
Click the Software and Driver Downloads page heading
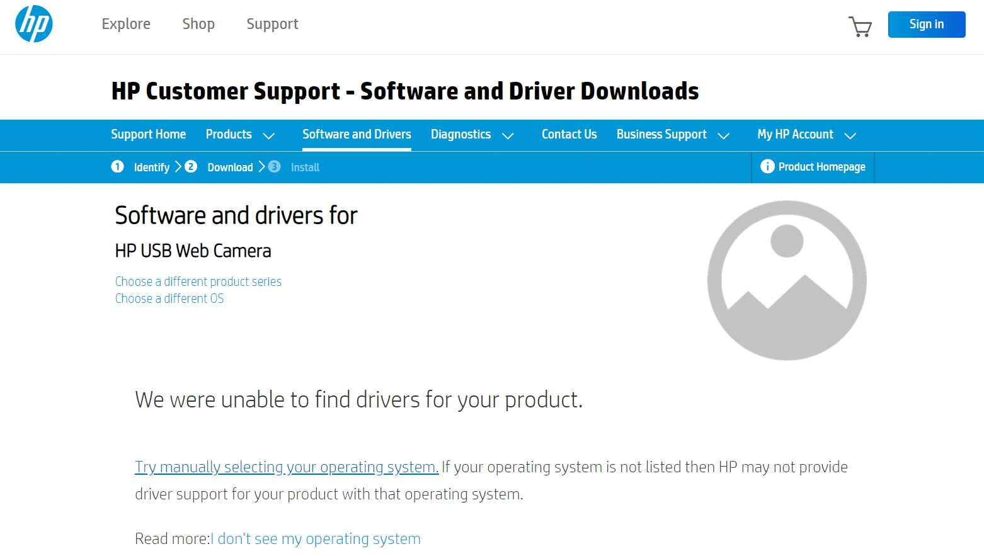tap(405, 91)
